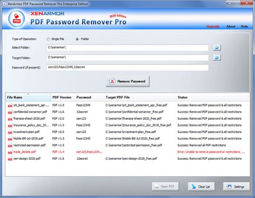Click target path citi_bank_statement_apr_free.pdf
Image resolution: width=255 pixels, height=198 pixels.
tap(136, 105)
